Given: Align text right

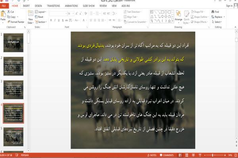Looking at the screenshot, I should click(99, 20).
